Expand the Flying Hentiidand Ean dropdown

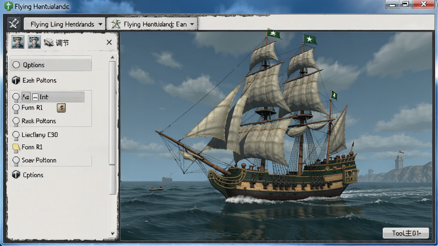coord(152,24)
